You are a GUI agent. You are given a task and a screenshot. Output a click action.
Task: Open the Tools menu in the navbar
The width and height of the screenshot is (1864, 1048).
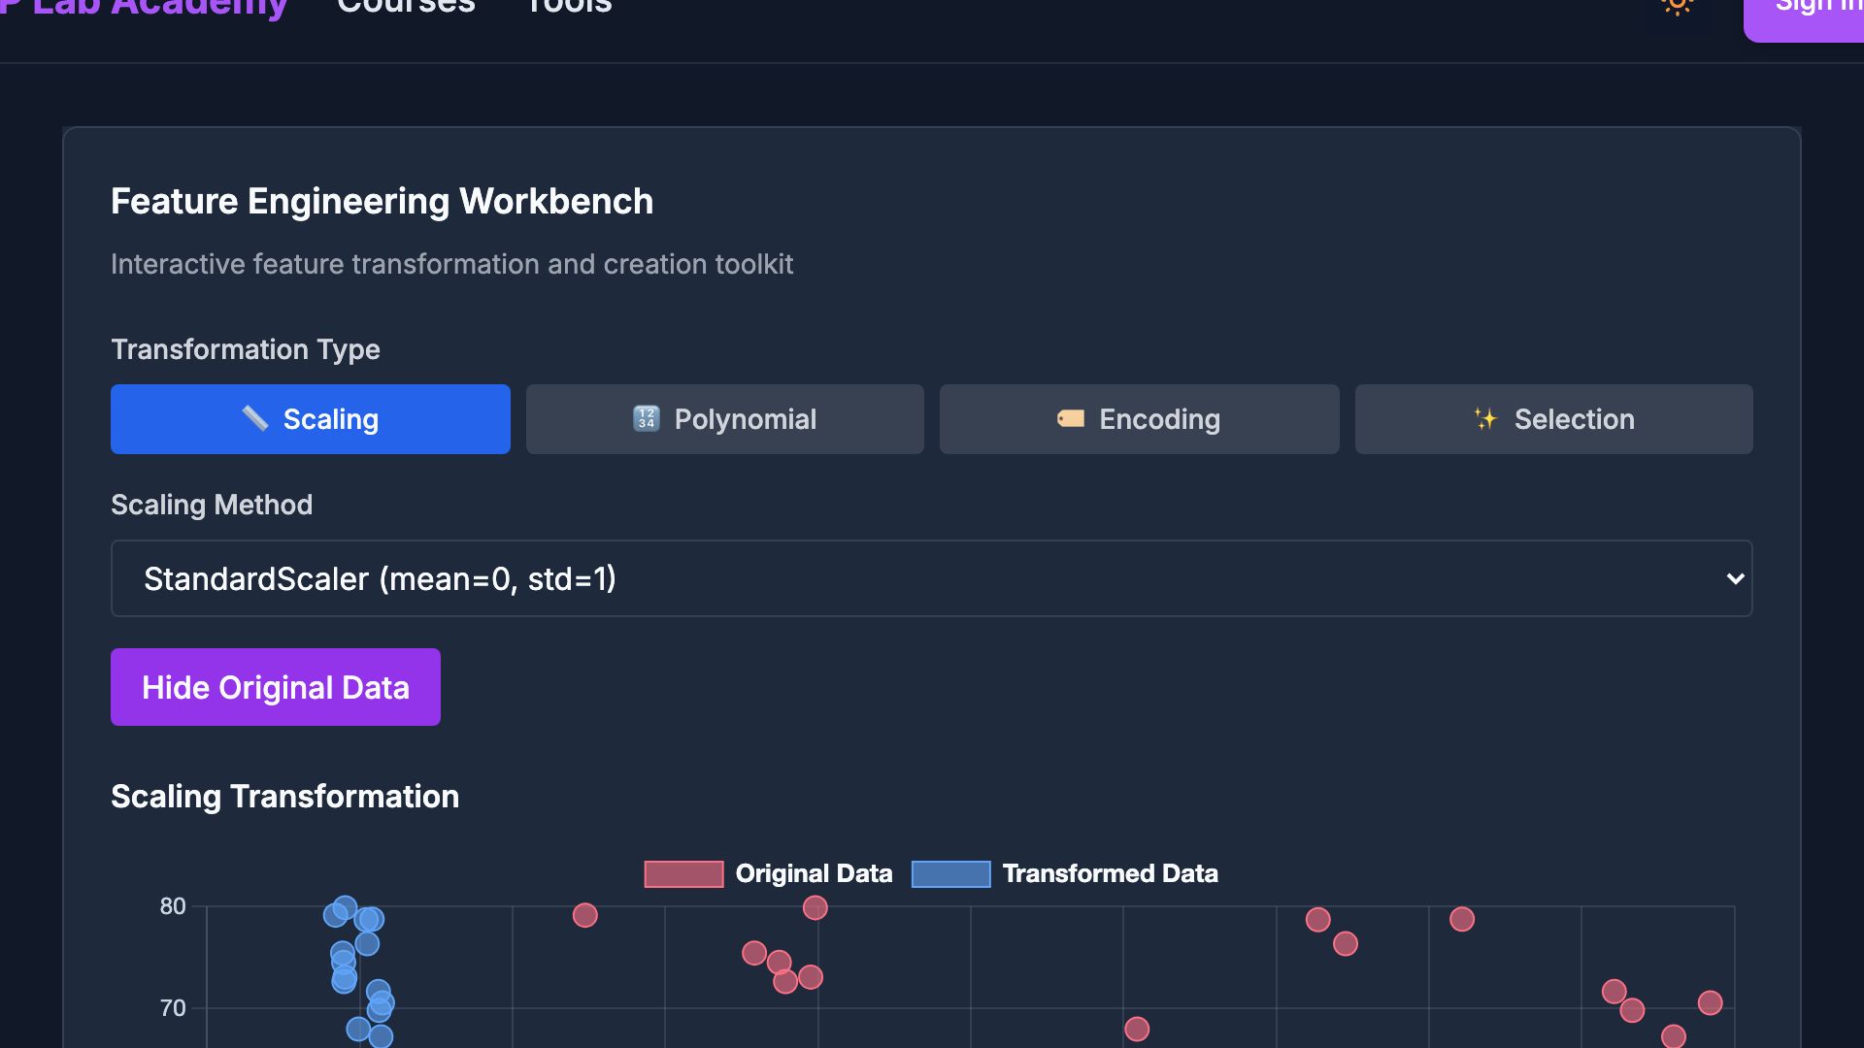[x=569, y=6]
